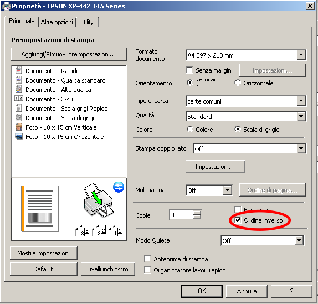Select the 'Foto - 10 x 15 cm Orizzontale' preset text
The height and width of the screenshot is (304, 318).
pyautogui.click(x=64, y=137)
